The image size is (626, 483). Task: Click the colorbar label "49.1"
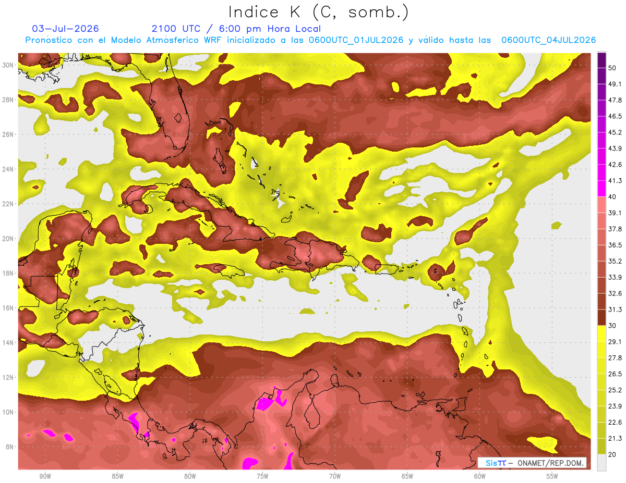tap(615, 83)
